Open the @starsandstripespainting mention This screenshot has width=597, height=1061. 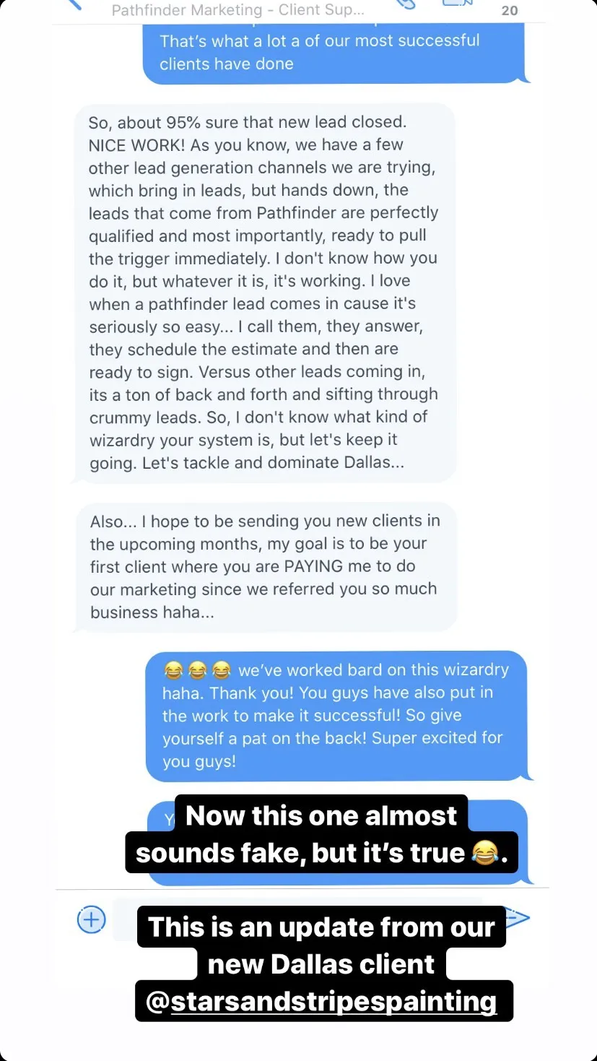pos(323,1001)
